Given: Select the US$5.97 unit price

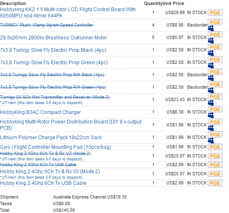Looking at the screenshot, I should (175, 37).
